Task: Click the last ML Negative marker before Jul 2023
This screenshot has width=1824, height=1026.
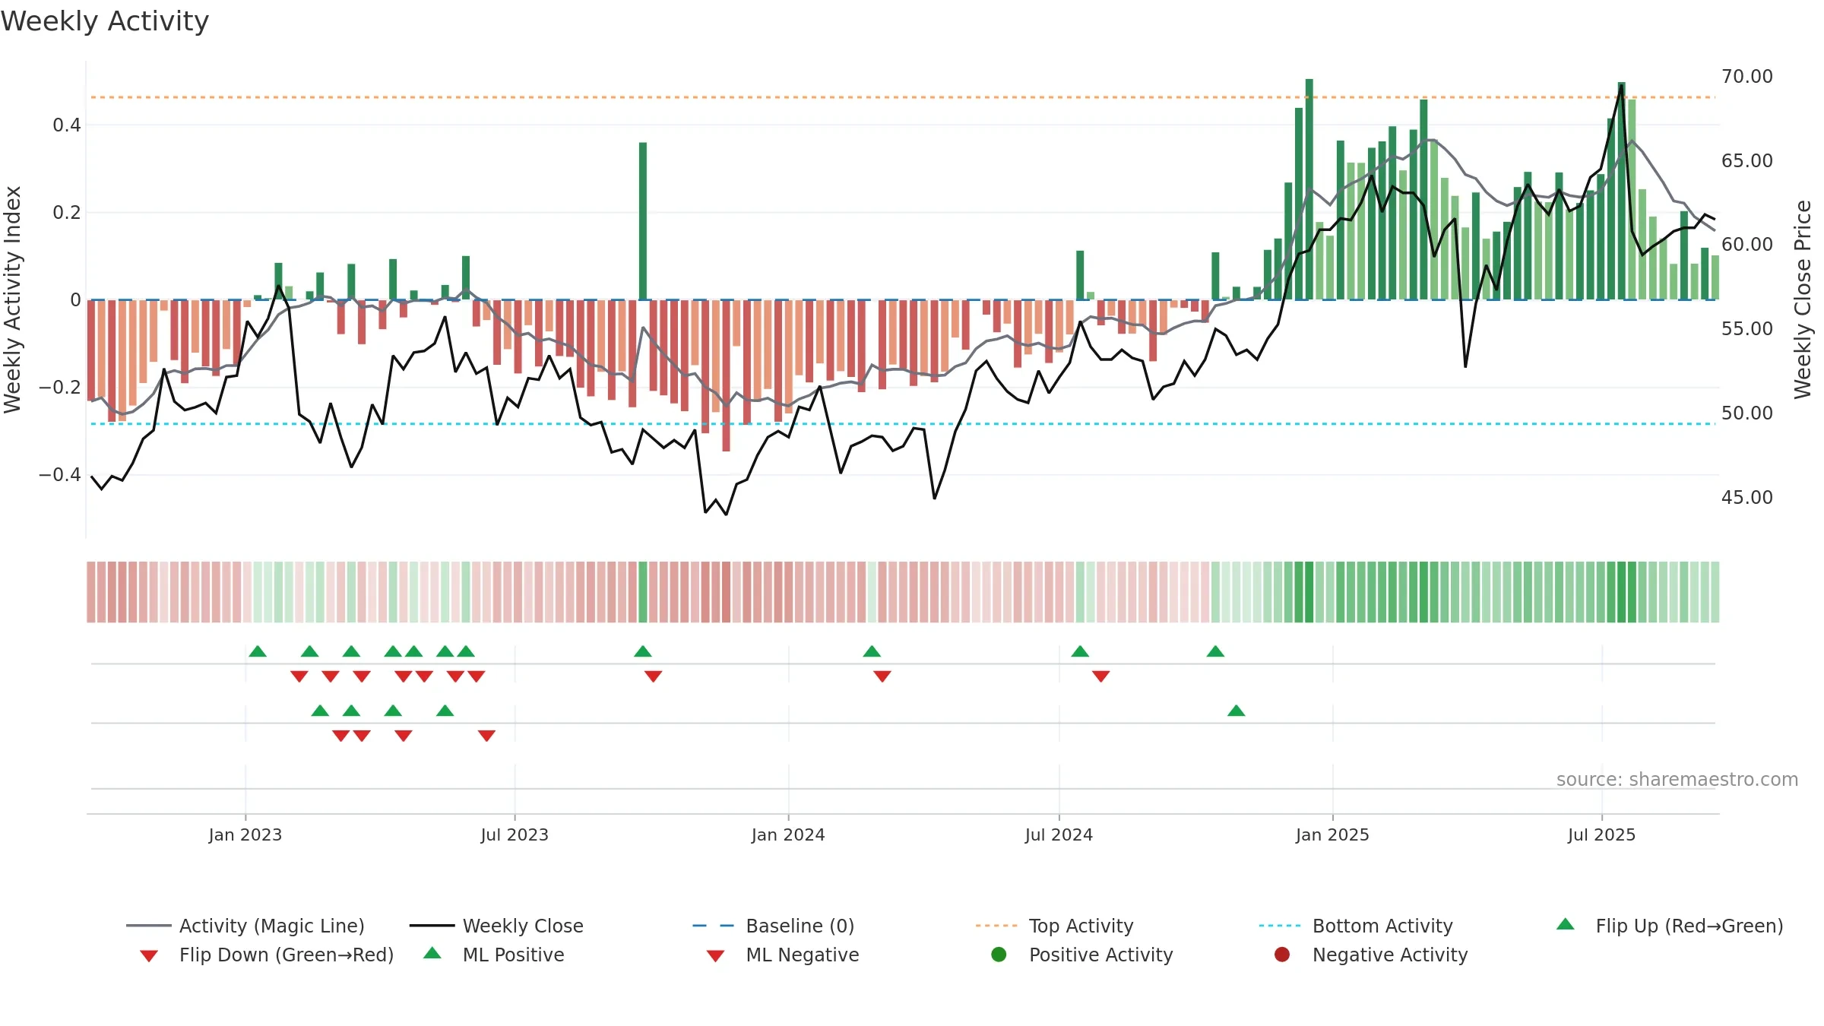Action: click(487, 736)
